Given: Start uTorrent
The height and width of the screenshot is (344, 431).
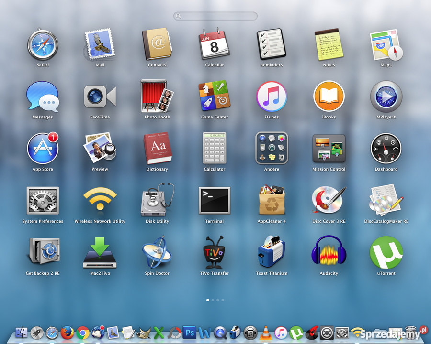Looking at the screenshot, I should pos(386,252).
